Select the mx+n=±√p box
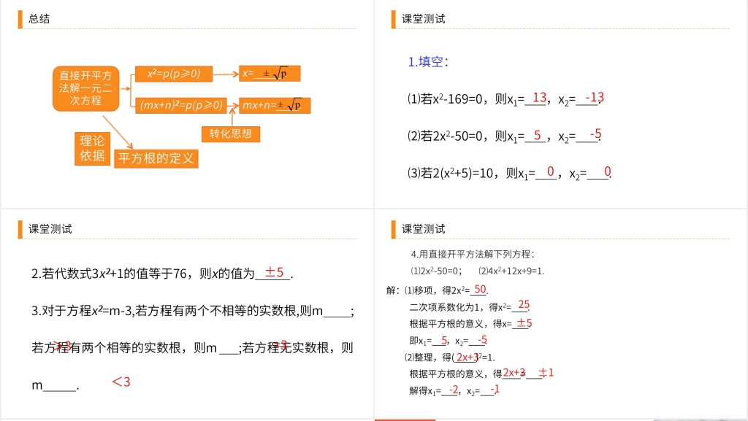This screenshot has height=421, width=748. tap(275, 105)
